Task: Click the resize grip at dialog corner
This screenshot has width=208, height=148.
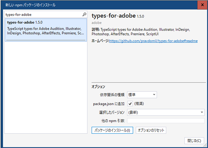Action: pos(205,146)
